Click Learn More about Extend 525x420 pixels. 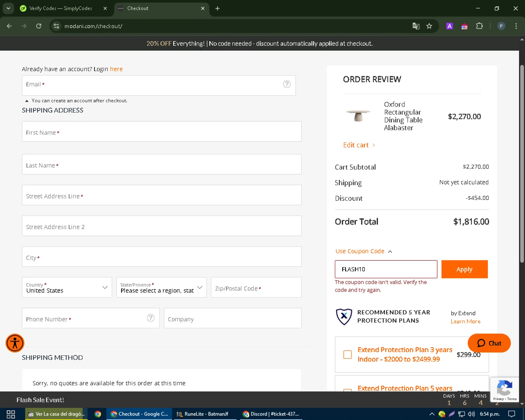click(465, 321)
